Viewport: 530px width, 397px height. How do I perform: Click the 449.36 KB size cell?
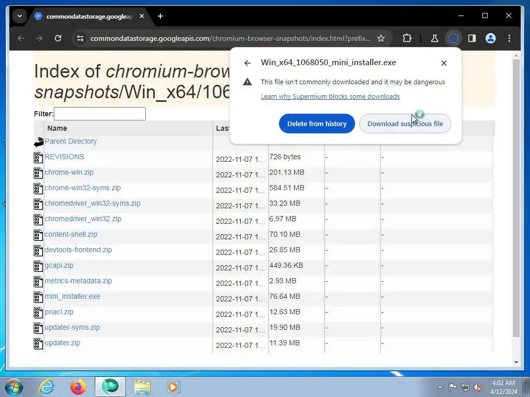[x=286, y=265]
